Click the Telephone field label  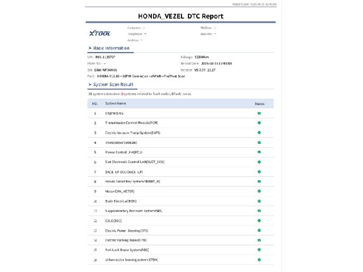point(135,34)
